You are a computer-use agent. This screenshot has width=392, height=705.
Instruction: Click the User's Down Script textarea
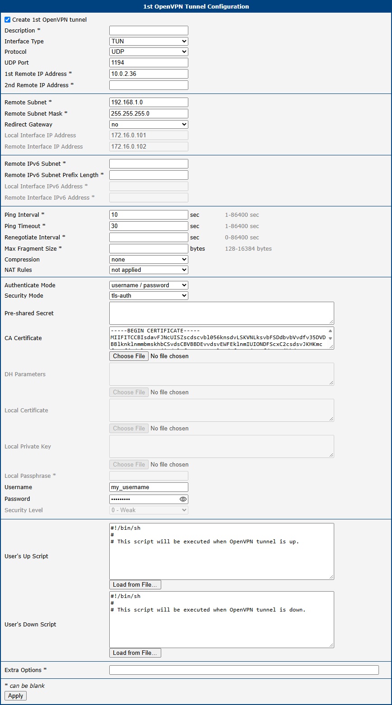[222, 620]
